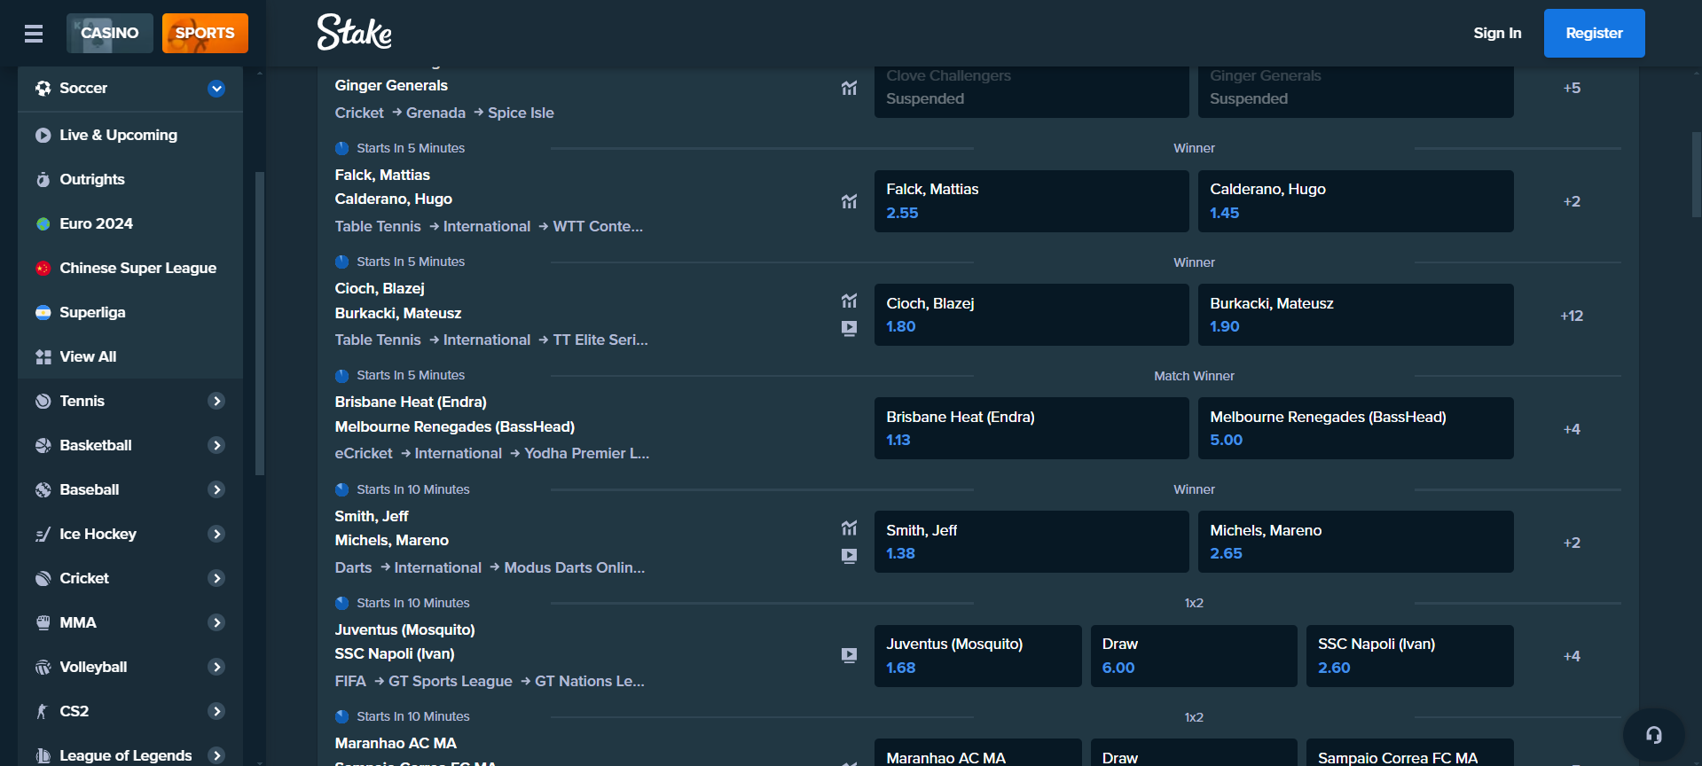Click the Sign In link

pos(1497,33)
